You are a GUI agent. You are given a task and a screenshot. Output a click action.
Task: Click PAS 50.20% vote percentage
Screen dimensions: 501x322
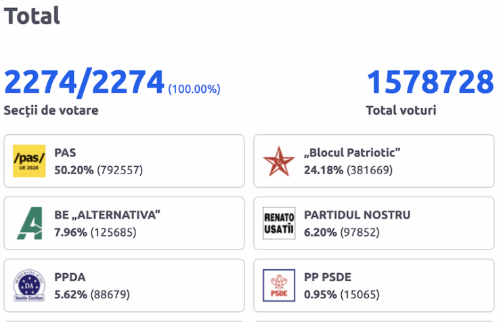pos(74,169)
